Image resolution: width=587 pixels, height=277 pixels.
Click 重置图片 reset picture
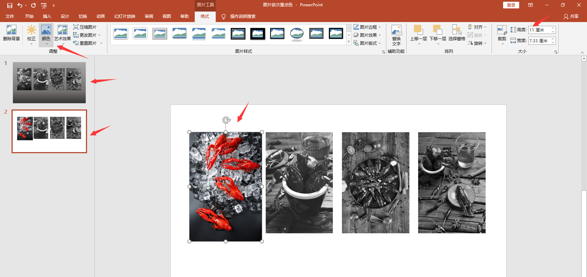point(85,43)
